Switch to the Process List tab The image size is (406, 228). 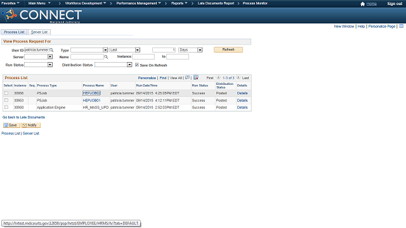pos(14,32)
